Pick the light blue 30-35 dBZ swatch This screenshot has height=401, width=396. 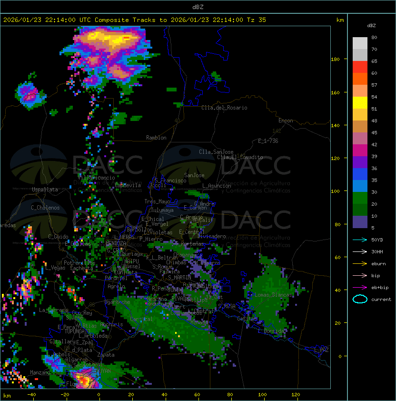(x=360, y=186)
